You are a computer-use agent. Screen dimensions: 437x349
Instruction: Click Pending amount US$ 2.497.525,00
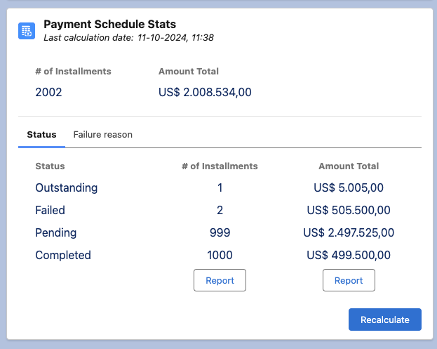tap(349, 232)
